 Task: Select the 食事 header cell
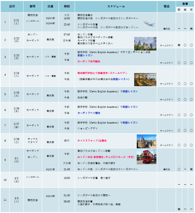click(x=185, y=4)
